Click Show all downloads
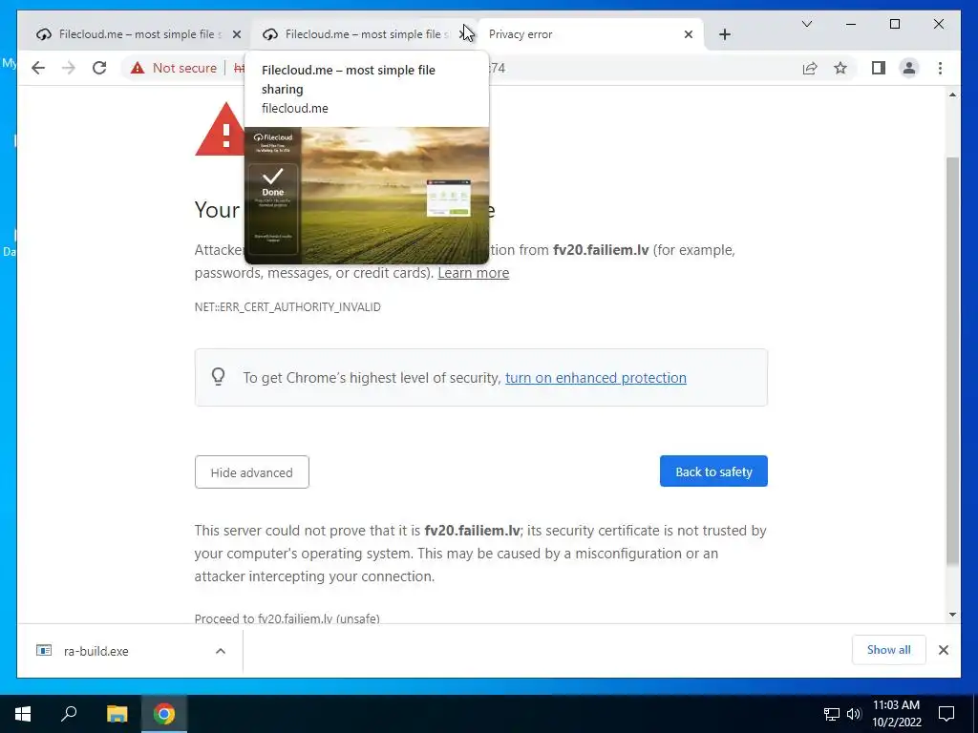 click(x=889, y=649)
